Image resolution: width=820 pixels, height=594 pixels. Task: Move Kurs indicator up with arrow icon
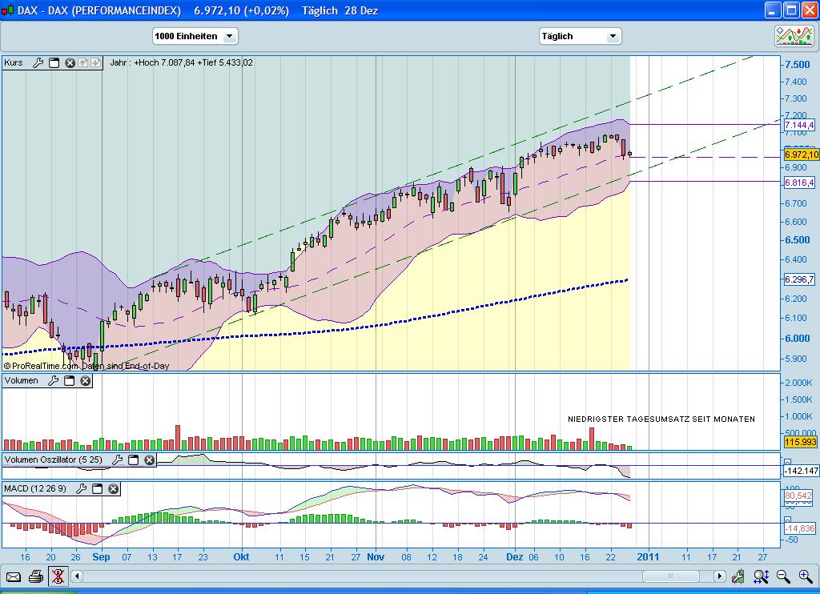click(x=82, y=62)
